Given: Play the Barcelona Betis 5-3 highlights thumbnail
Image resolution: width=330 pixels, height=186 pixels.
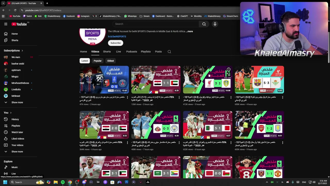Looking at the screenshot, I should tap(259, 80).
